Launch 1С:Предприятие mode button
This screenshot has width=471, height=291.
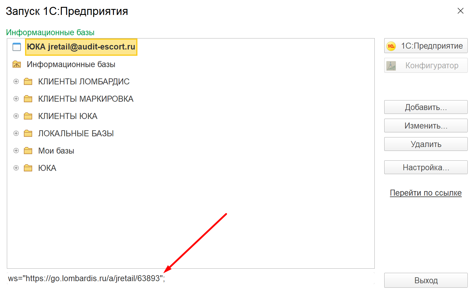pyautogui.click(x=426, y=46)
